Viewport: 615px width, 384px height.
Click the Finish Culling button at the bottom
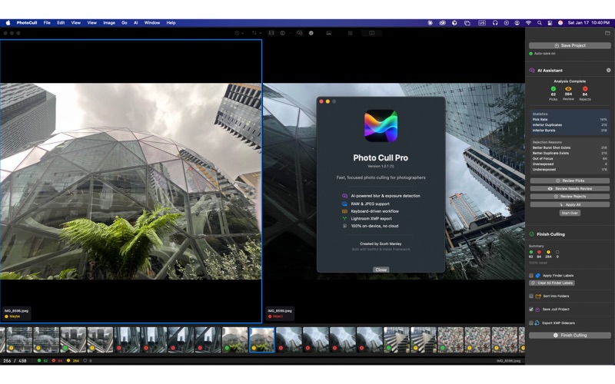pyautogui.click(x=570, y=336)
